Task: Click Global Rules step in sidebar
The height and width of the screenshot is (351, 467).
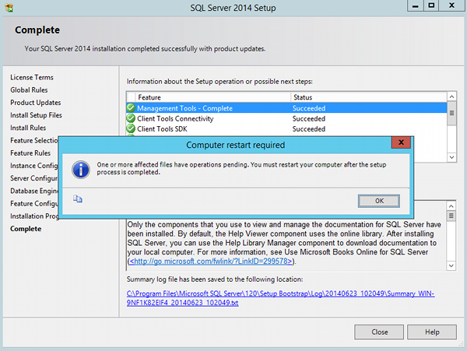Action: 29,90
